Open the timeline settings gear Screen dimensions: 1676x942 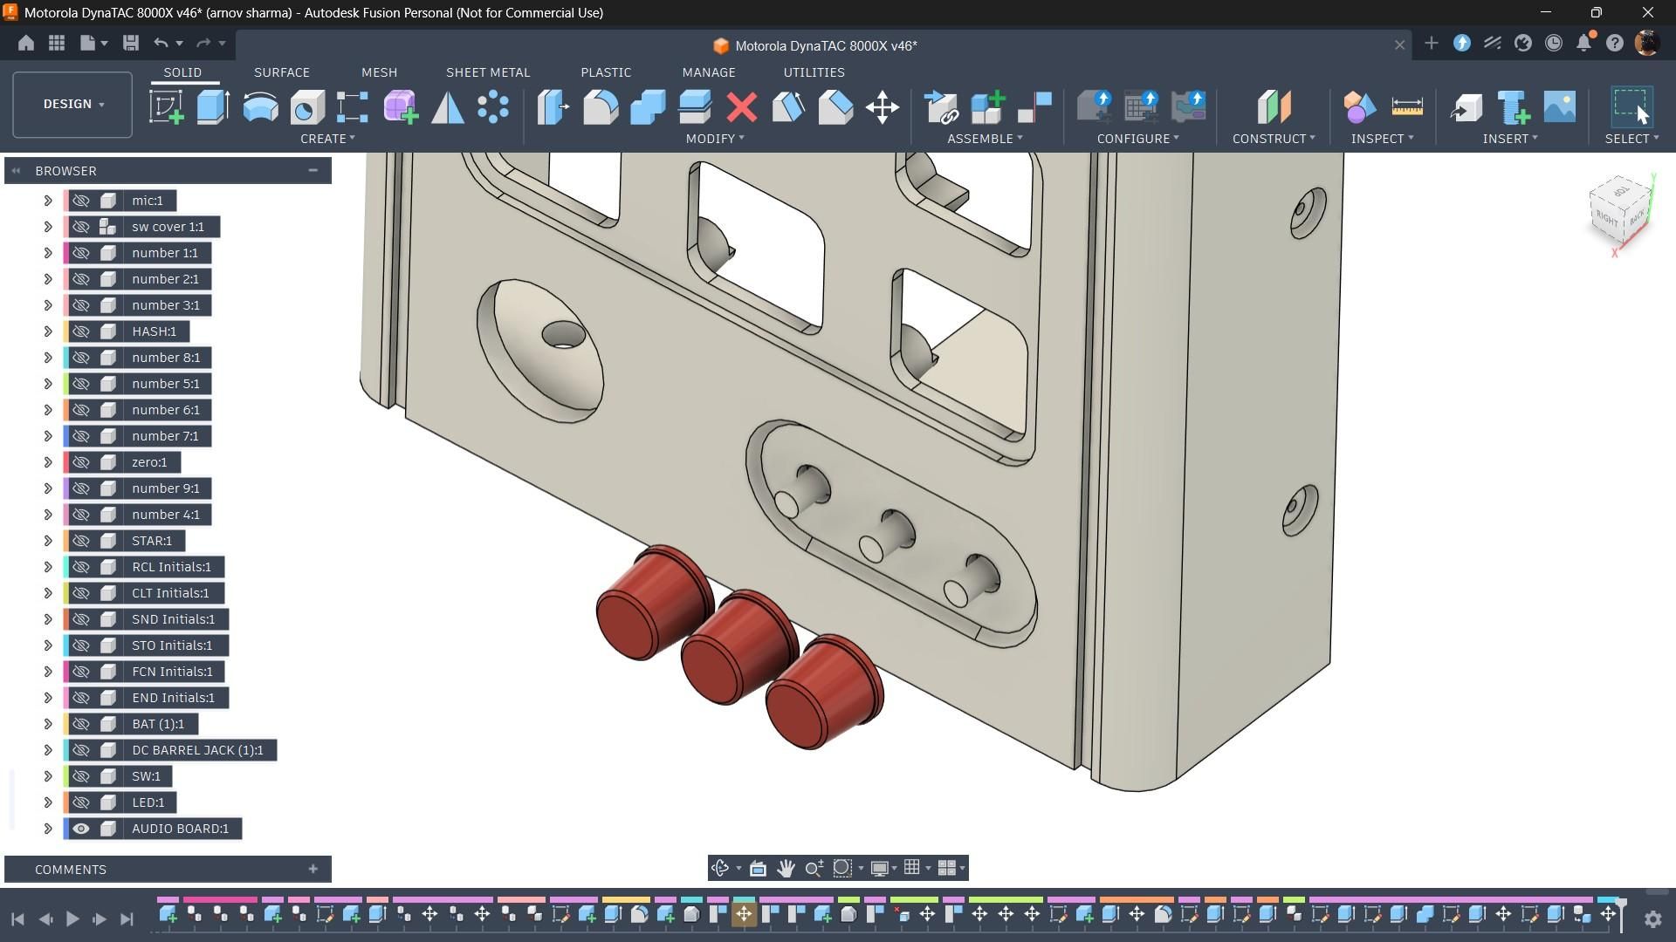tap(1652, 918)
